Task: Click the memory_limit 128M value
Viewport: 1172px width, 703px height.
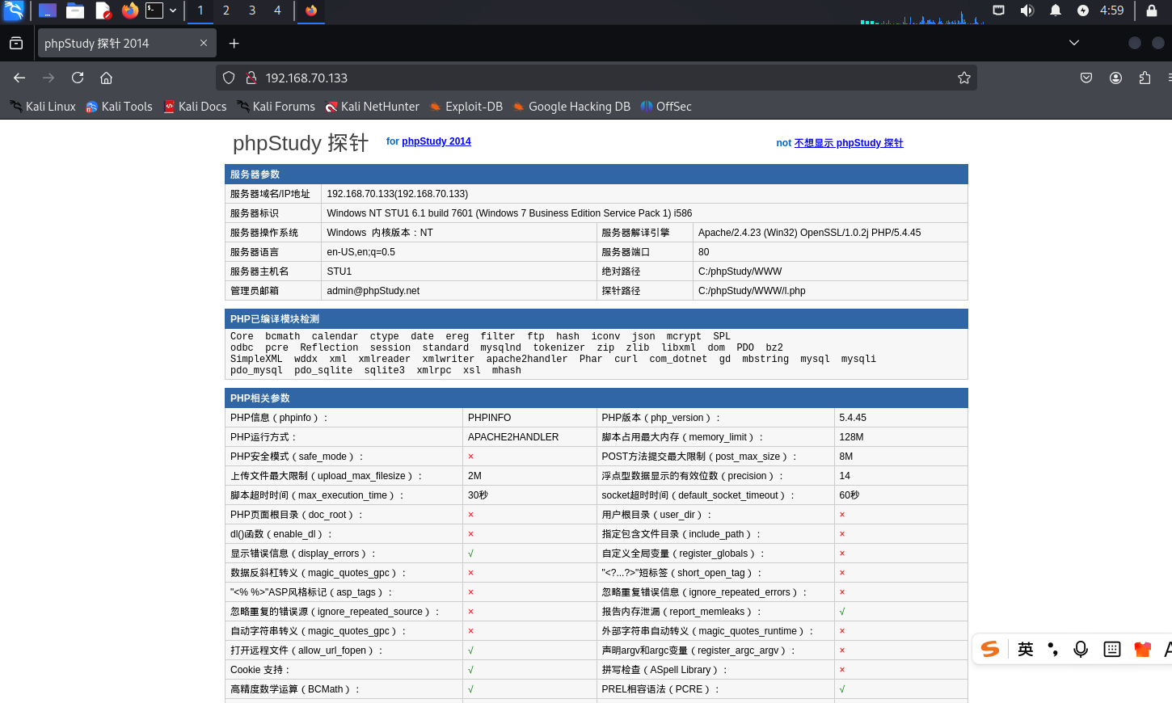Action: [851, 437]
